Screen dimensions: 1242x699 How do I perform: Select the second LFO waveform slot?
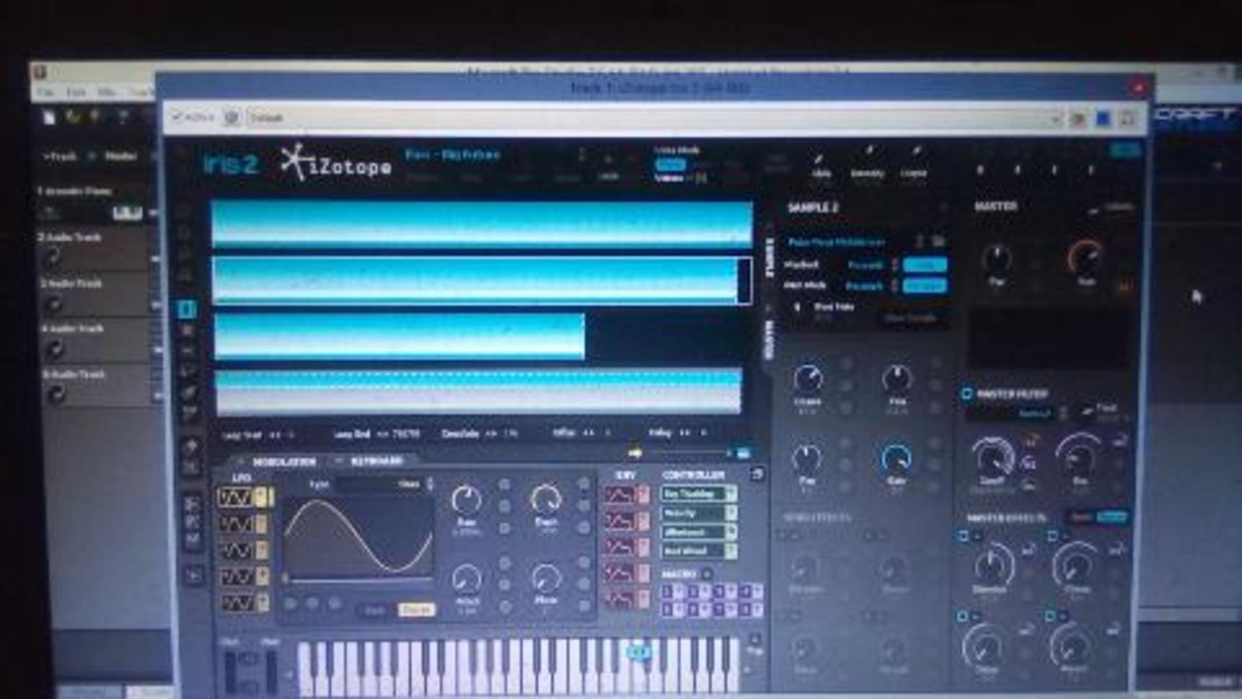coord(236,524)
